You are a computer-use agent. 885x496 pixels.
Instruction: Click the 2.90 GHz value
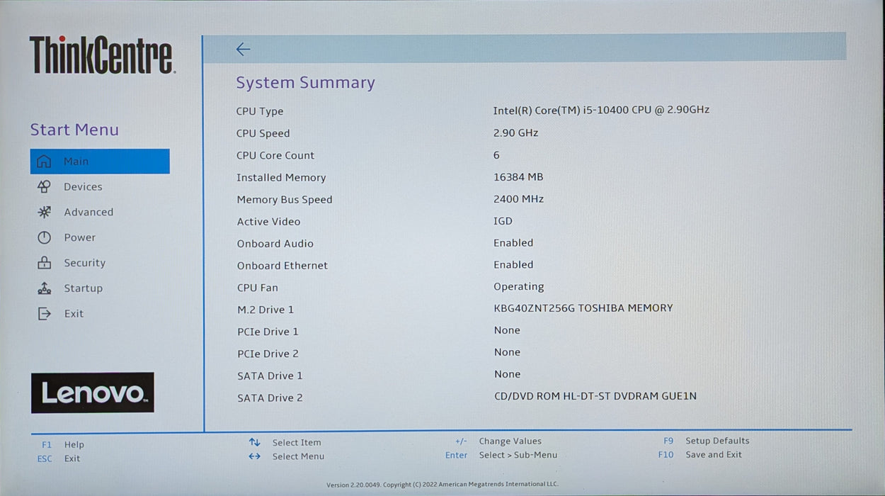click(516, 133)
